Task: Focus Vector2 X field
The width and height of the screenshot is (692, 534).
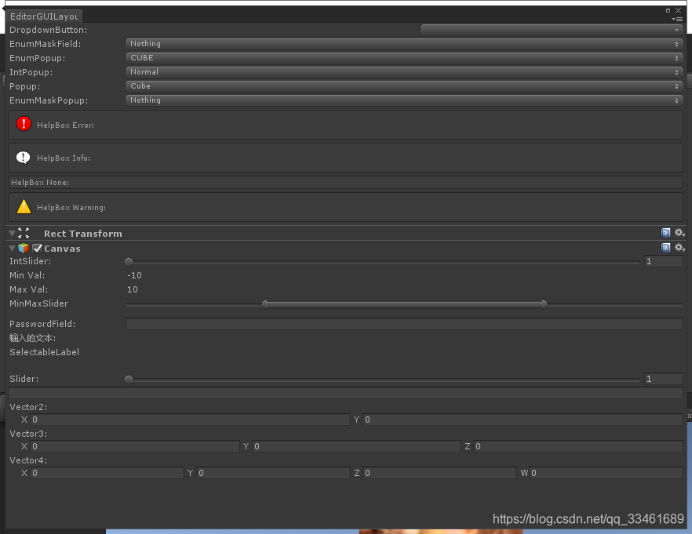Action: point(190,420)
